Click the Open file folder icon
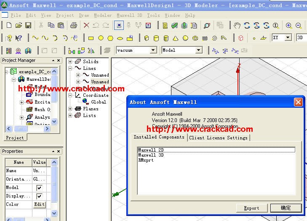Image resolution: width=307 pixels, height=221 pixels. 19,25
